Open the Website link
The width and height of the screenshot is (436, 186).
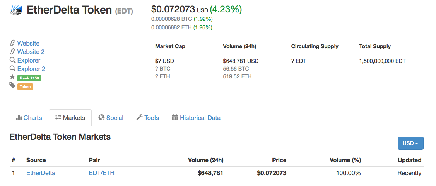[28, 43]
